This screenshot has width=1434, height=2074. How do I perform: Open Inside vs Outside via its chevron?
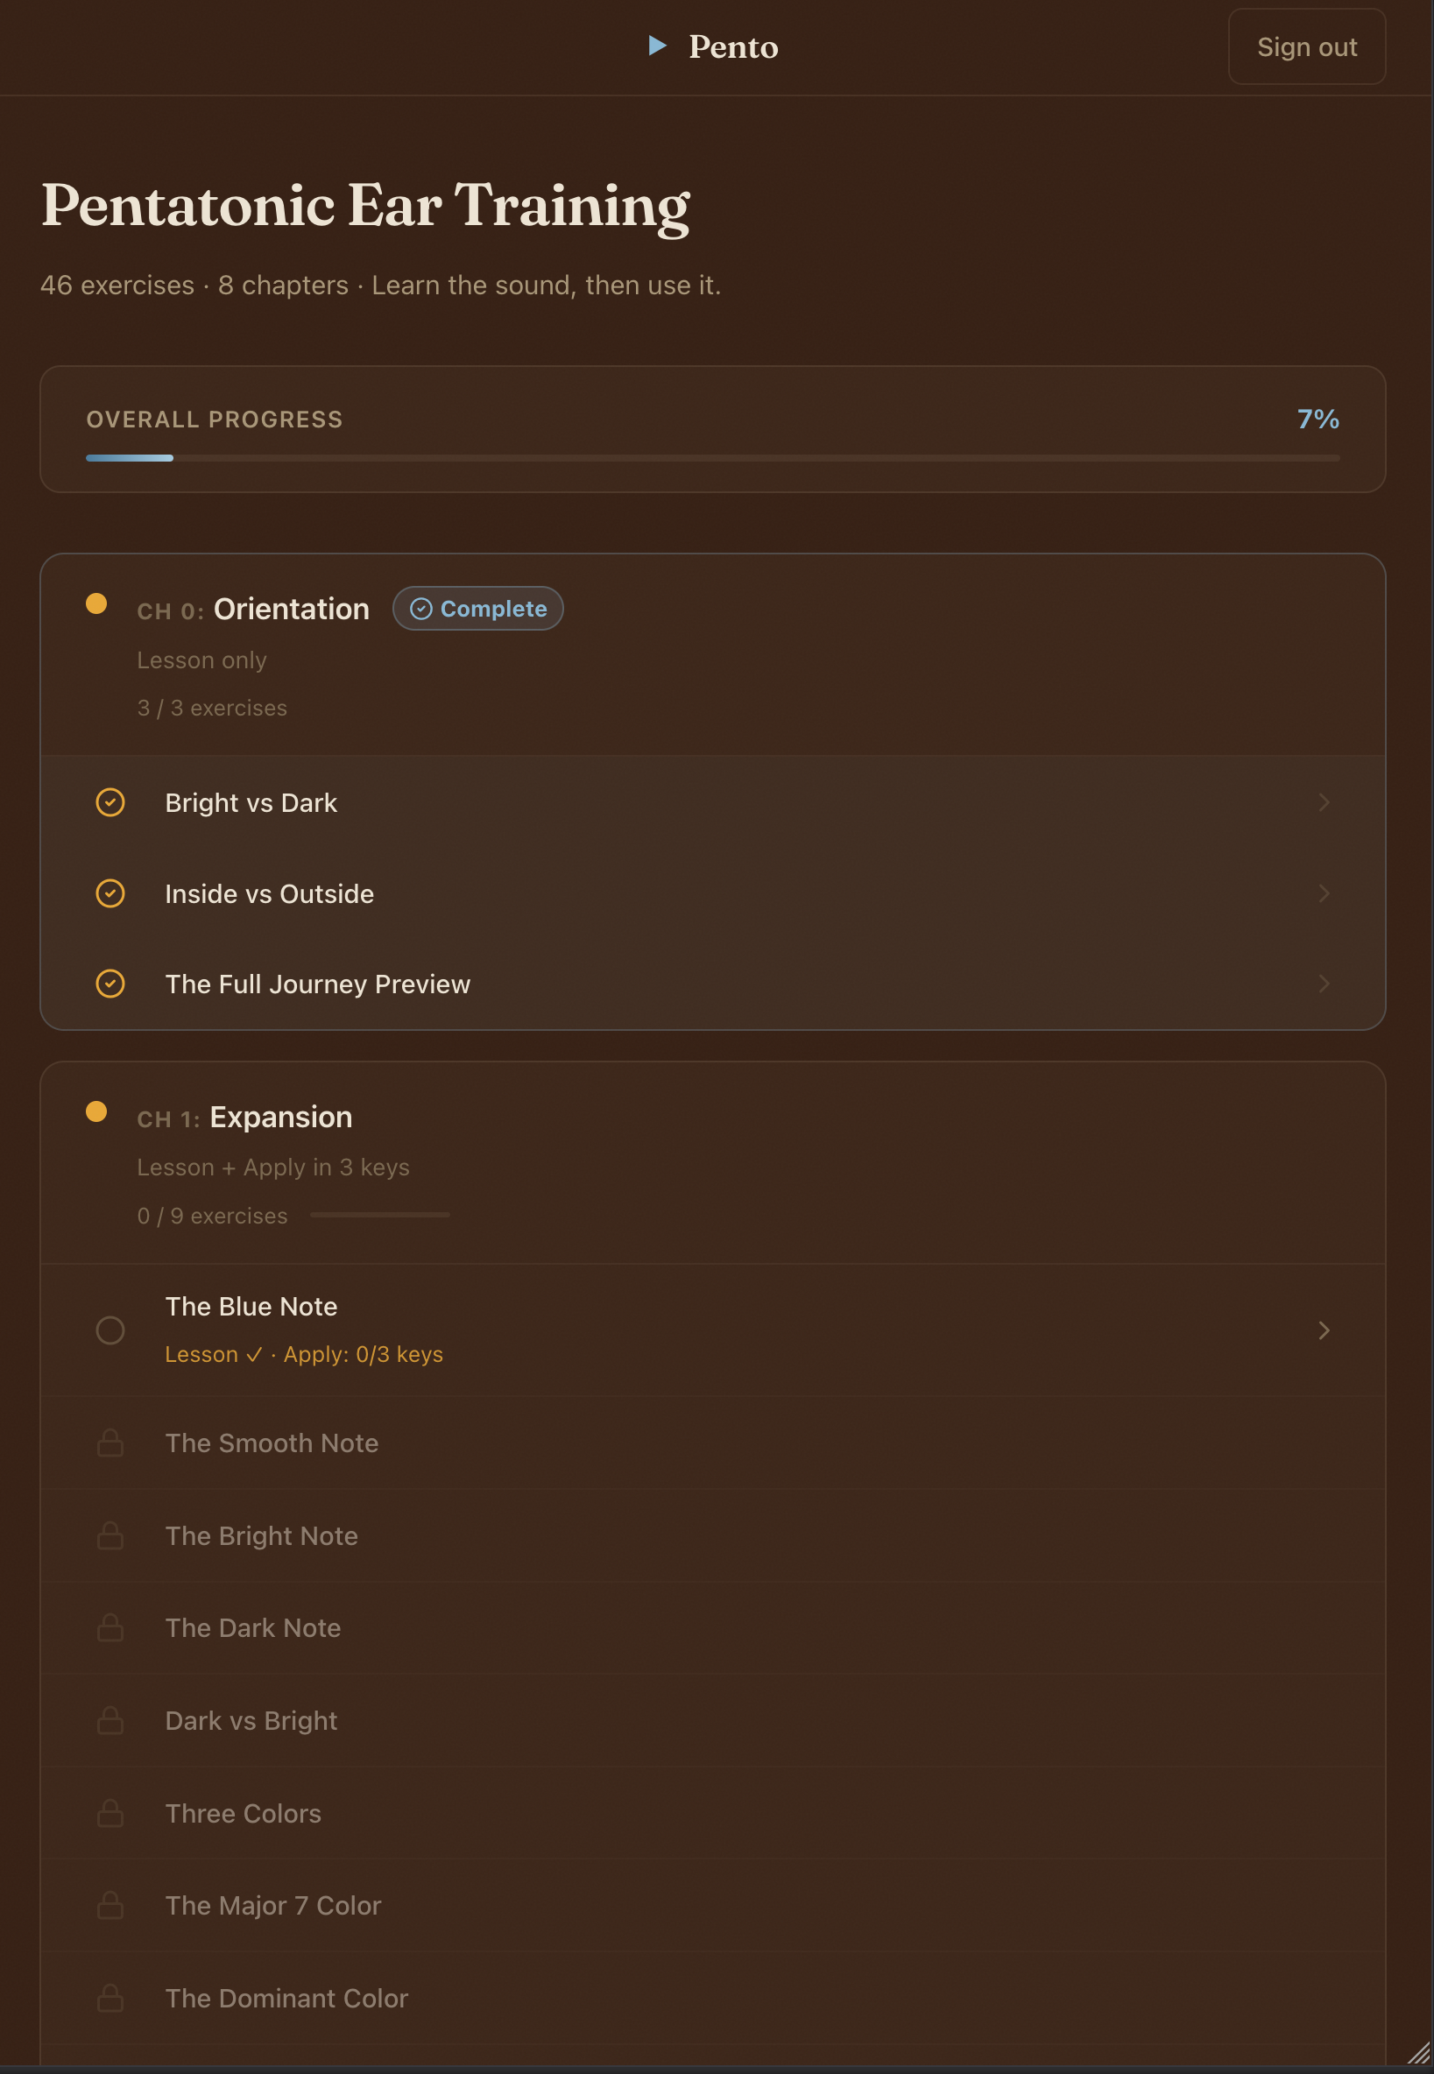[x=1324, y=893]
